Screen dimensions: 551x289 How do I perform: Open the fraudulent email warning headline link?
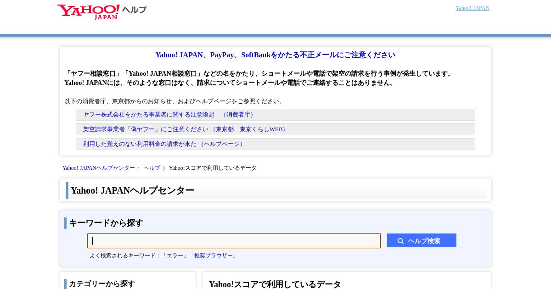click(275, 55)
